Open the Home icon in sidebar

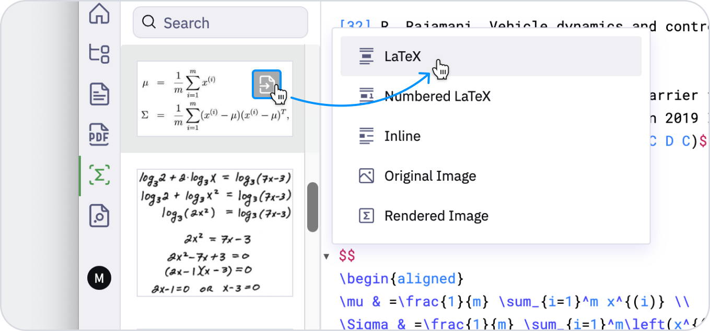pyautogui.click(x=99, y=14)
